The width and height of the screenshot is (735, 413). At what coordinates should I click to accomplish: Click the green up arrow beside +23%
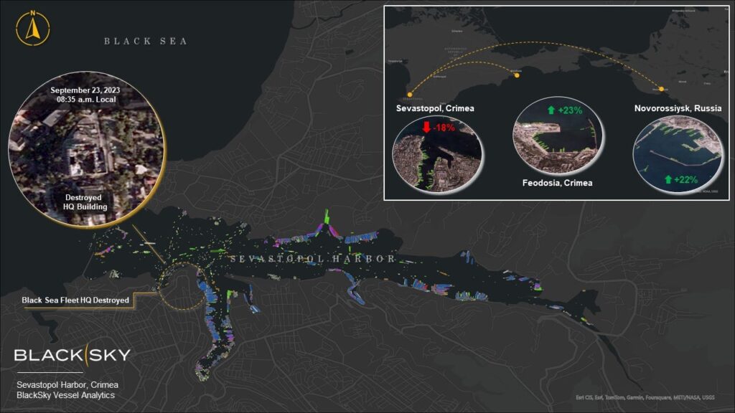(x=551, y=110)
